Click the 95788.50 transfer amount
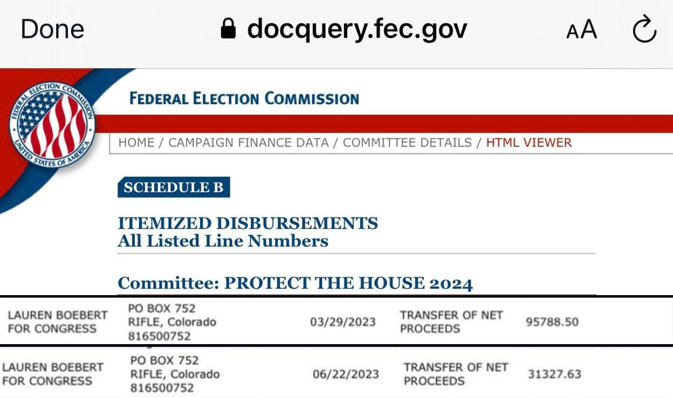This screenshot has width=673, height=398. 552,322
